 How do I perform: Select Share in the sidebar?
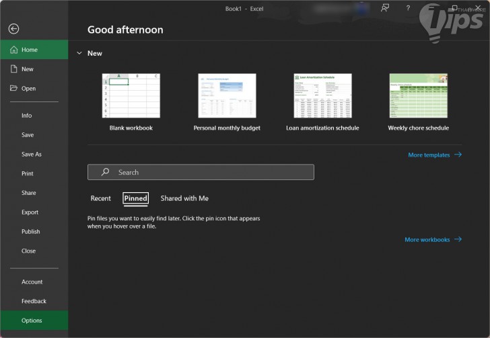click(x=34, y=193)
